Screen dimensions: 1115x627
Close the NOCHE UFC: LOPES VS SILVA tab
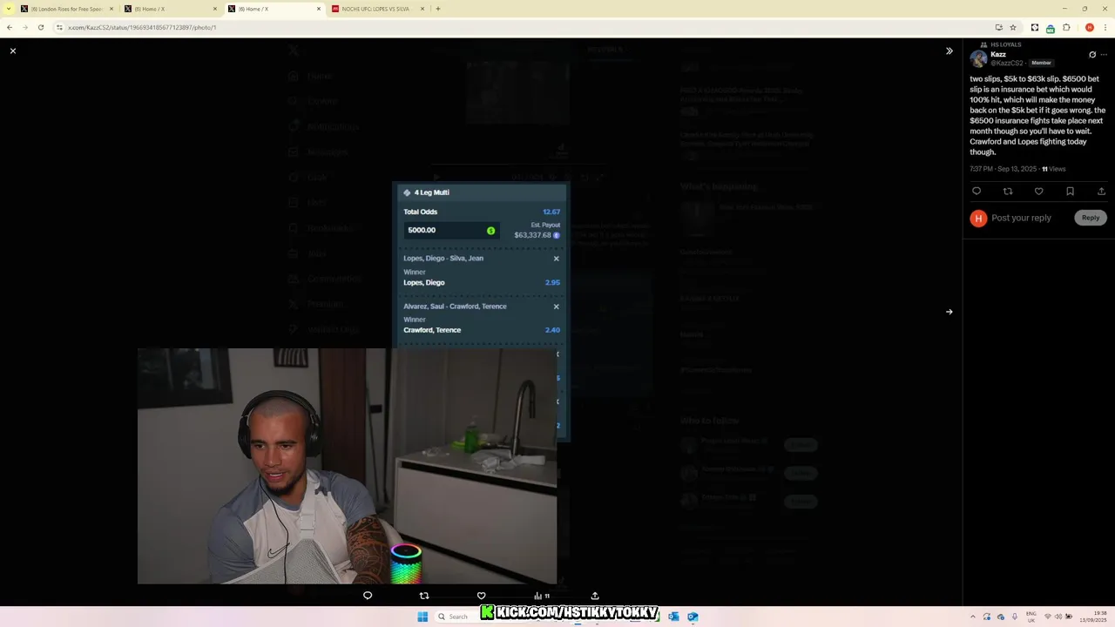(x=423, y=9)
